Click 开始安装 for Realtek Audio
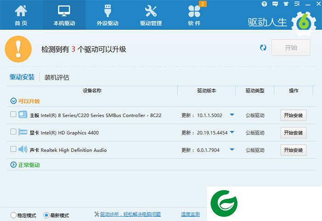322x221 pixels. click(x=293, y=150)
